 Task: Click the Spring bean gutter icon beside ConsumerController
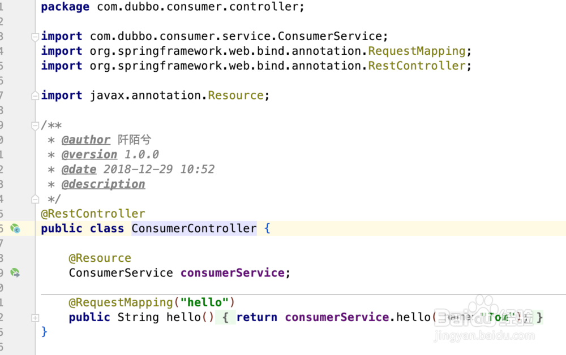pyautogui.click(x=15, y=229)
